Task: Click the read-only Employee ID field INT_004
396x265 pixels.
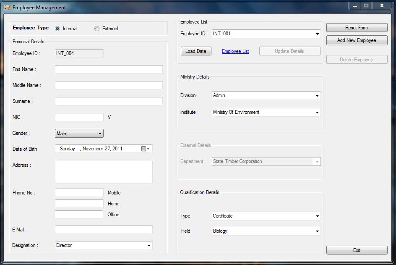Action: click(79, 53)
